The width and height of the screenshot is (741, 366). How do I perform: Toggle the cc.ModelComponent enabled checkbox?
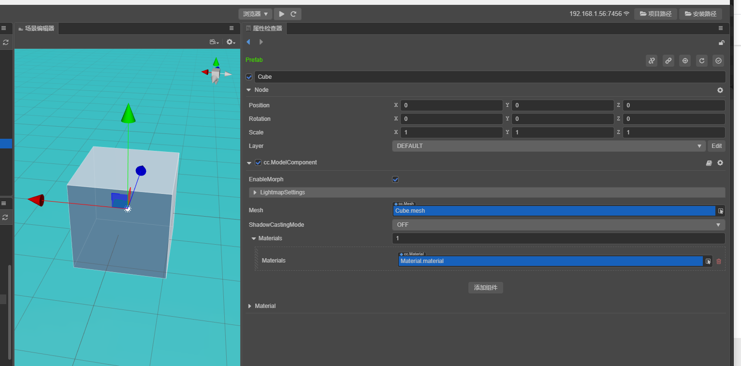258,162
